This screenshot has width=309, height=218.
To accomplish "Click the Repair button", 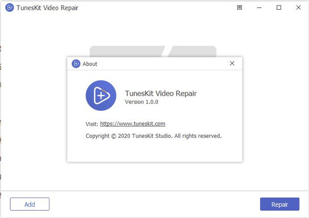I will tap(280, 204).
